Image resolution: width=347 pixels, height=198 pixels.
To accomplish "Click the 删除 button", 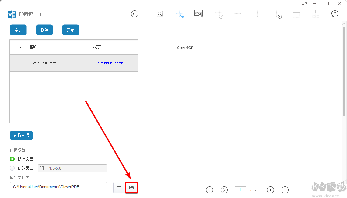I will click(x=44, y=30).
